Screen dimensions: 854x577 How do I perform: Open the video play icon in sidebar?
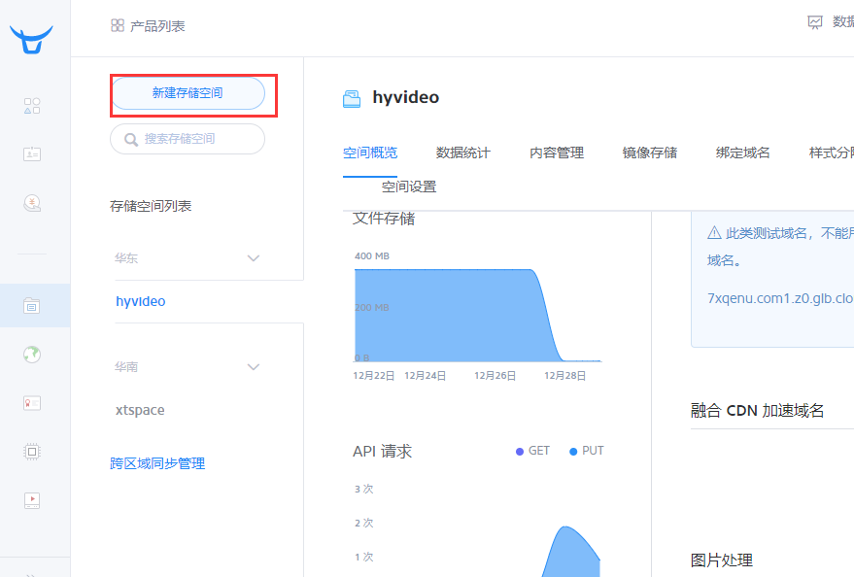(32, 500)
